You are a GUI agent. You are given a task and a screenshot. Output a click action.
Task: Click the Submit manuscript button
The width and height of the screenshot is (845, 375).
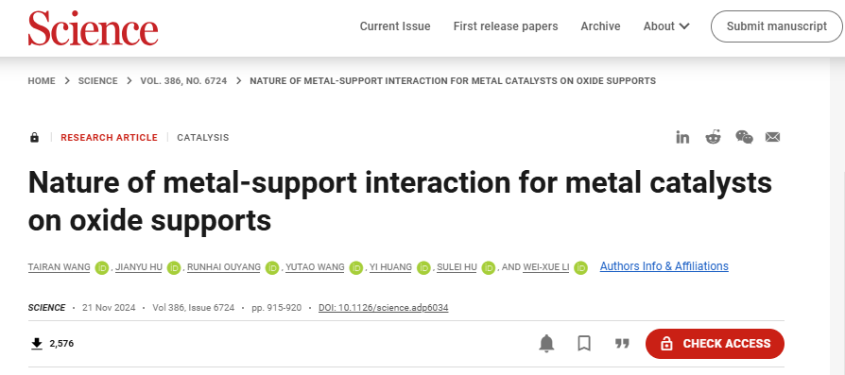(777, 26)
